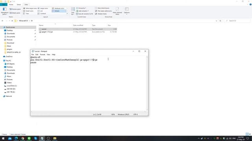Select List layout option
The width and height of the screenshot is (252, 141).
click(40, 11)
